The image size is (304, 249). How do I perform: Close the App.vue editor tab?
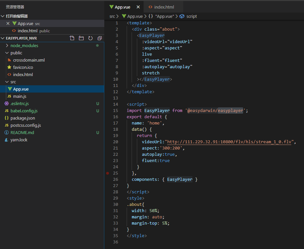pos(138,7)
